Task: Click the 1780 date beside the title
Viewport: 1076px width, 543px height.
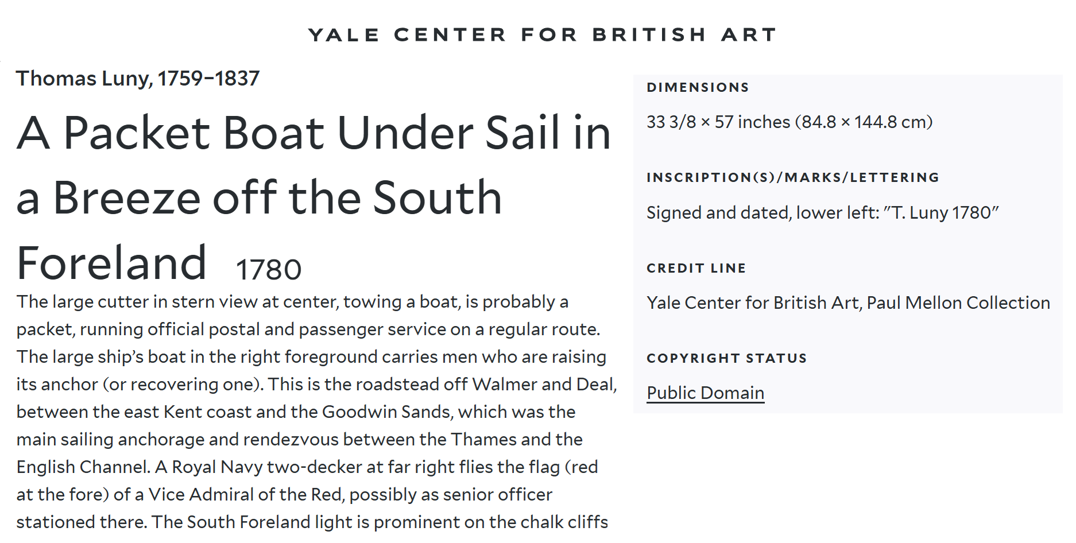Action: click(268, 270)
